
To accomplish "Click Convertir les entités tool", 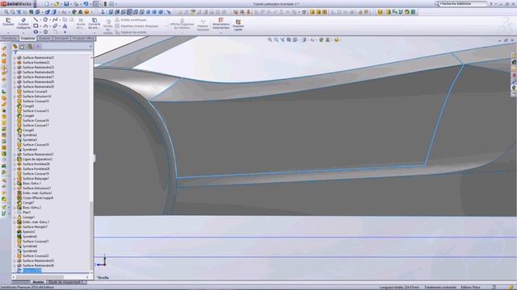I will coord(94,23).
